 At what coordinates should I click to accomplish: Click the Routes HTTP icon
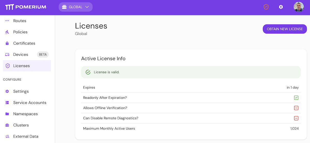click(x=7, y=21)
